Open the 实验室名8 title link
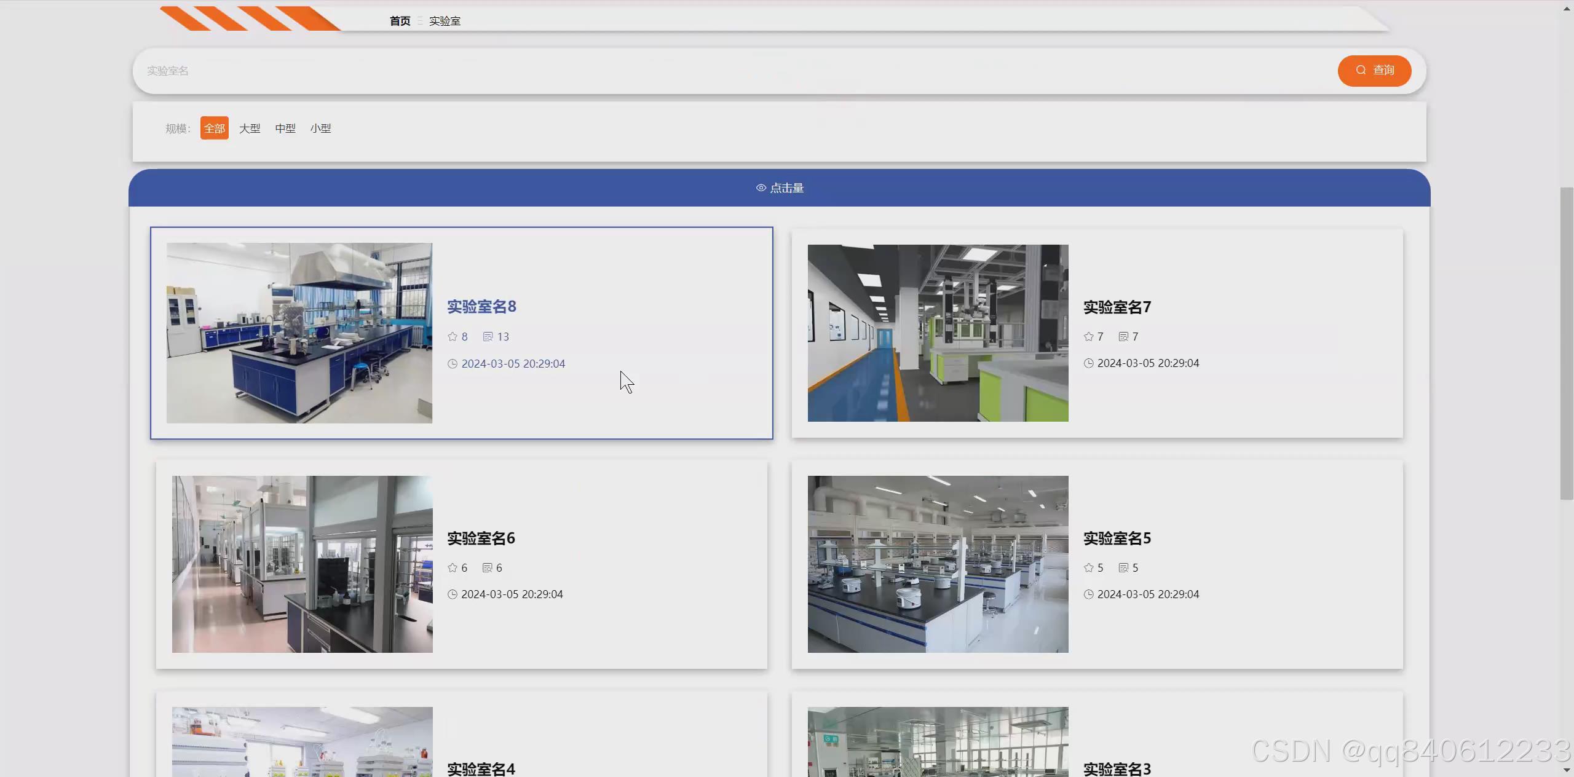The height and width of the screenshot is (777, 1574). tap(481, 306)
